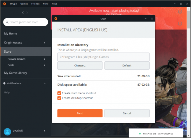Screen dimensions: 191x138
Task: Click the Installation Directory heading
Action: (73, 45)
